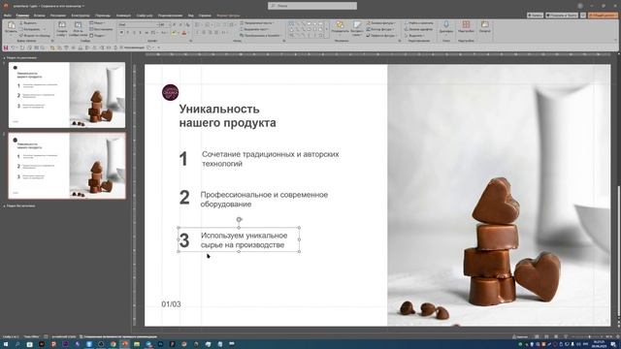Screen dimensions: 621x349
Task: Switch to the Вставка tab
Action: point(39,16)
